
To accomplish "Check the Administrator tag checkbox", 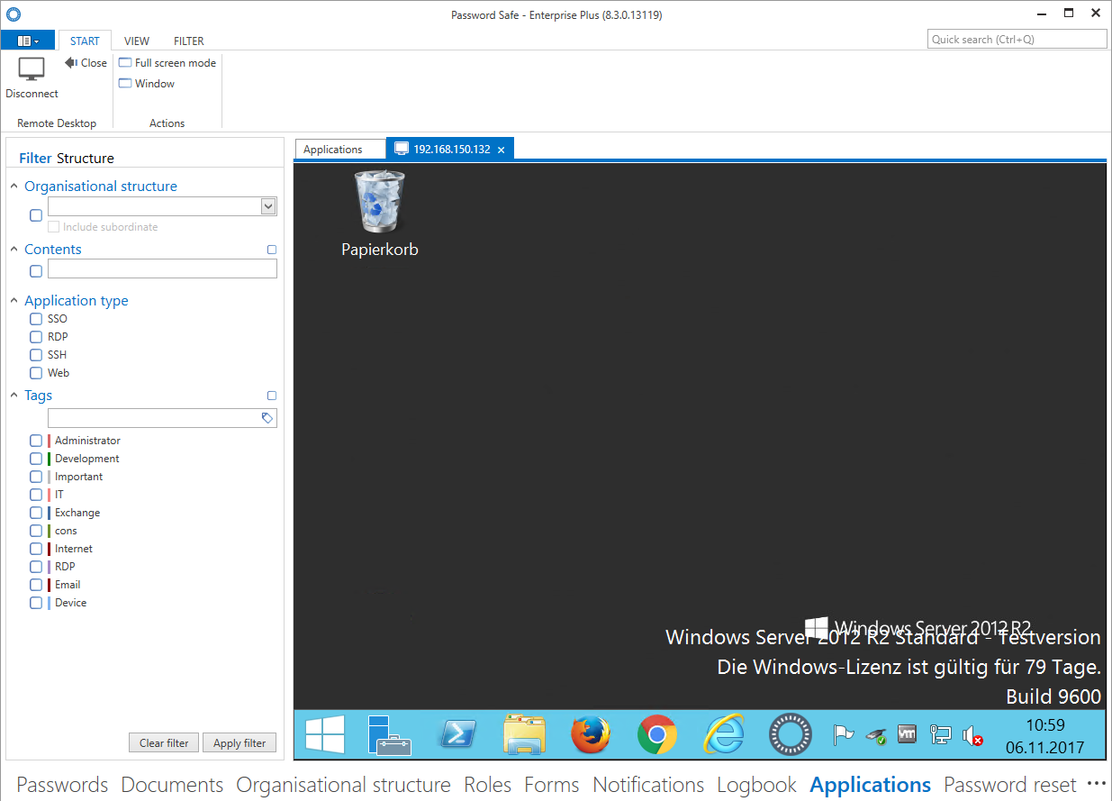I will point(36,441).
